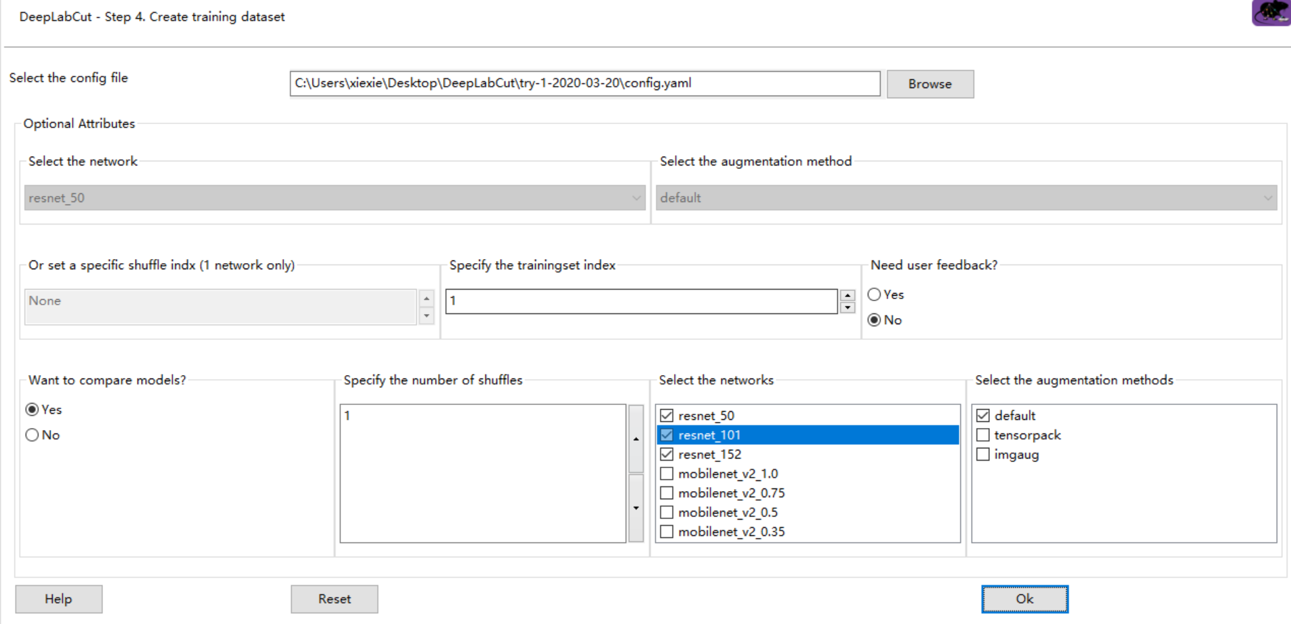Click the Browse button for config file
The height and width of the screenshot is (624, 1291).
point(930,84)
